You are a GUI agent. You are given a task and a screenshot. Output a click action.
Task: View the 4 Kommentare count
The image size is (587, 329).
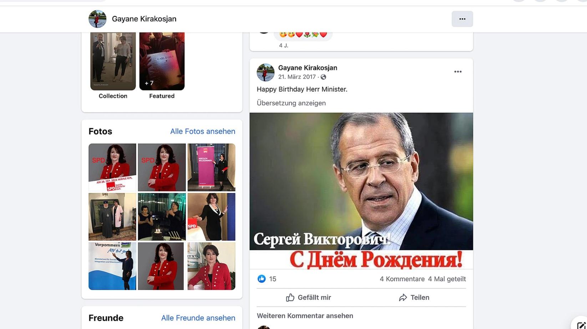[402, 279]
